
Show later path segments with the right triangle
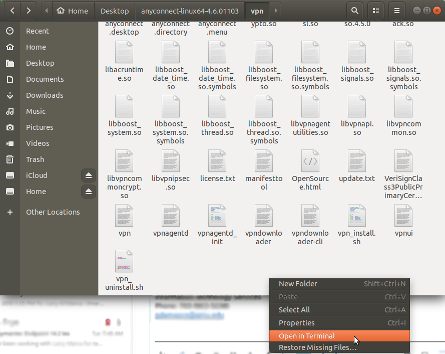pos(276,11)
